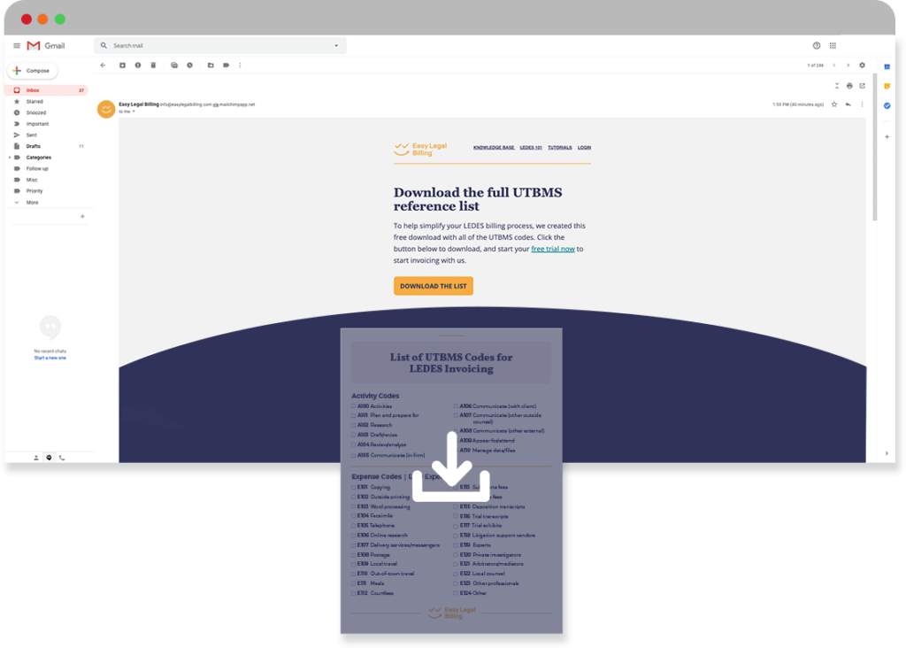Open the LEDES 101 link

click(531, 148)
